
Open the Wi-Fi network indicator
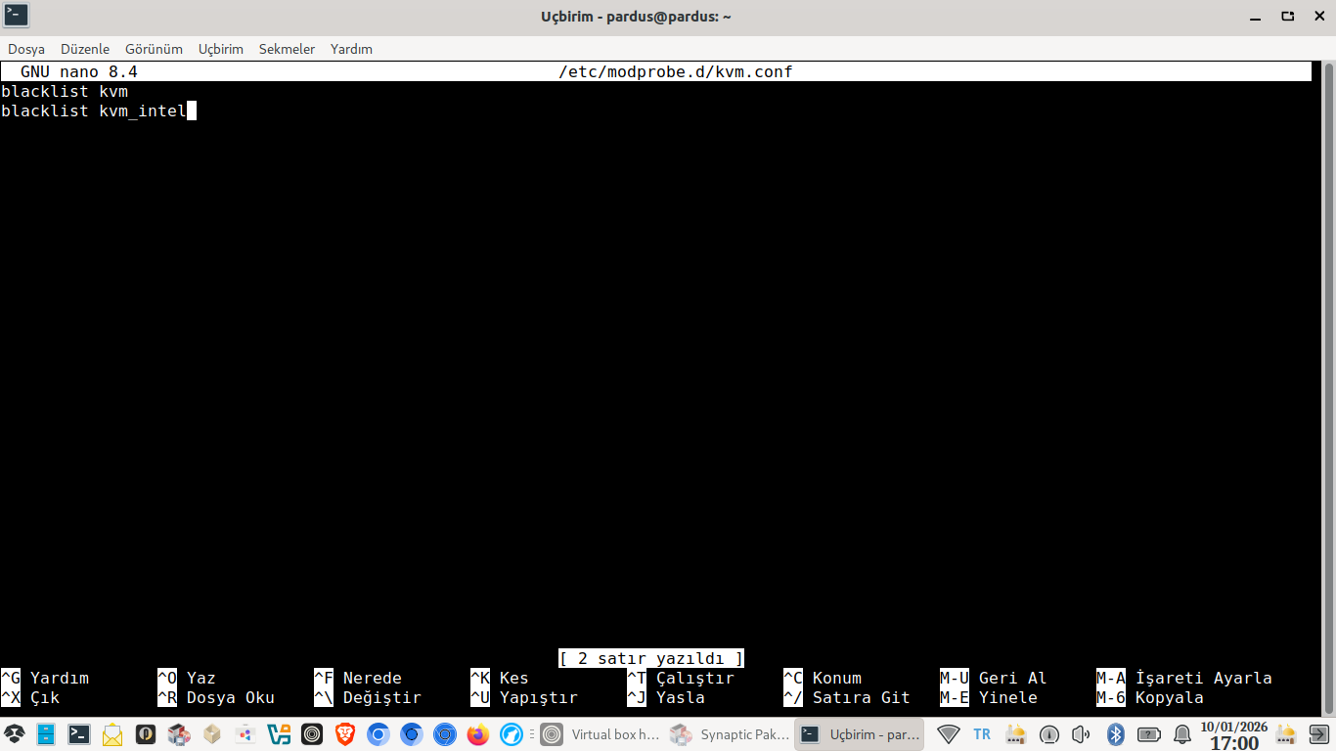click(x=948, y=734)
